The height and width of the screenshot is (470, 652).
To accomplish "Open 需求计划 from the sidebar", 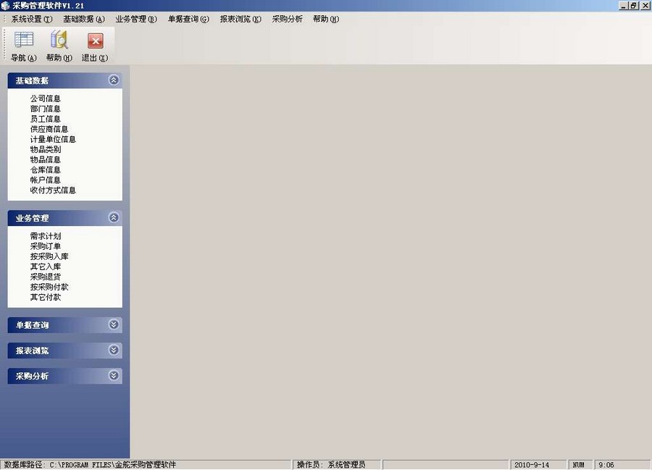I will pos(46,235).
